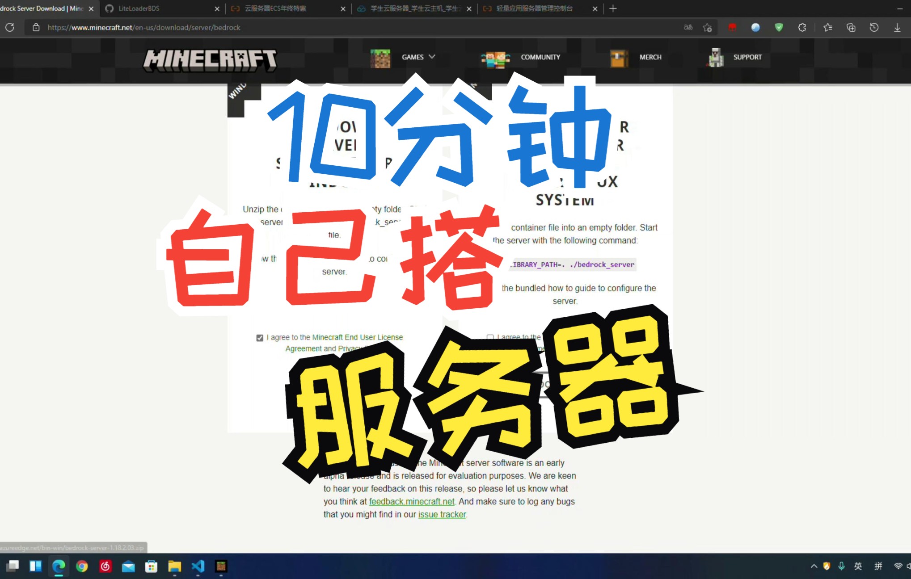
Task: Close the LiteLoaderBDS tab
Action: click(x=217, y=8)
